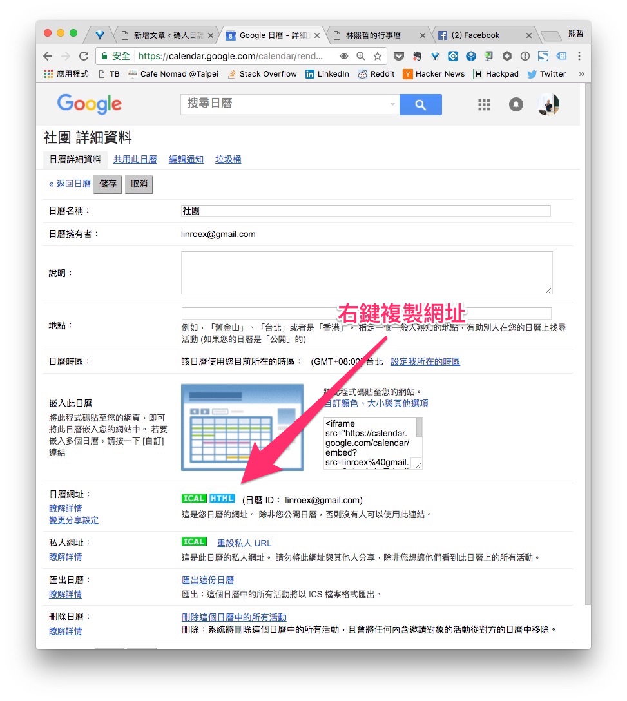Open the Twitter bookmark
This screenshot has height=701, width=627.
(546, 73)
